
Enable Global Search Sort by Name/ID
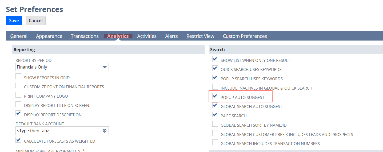click(215, 124)
